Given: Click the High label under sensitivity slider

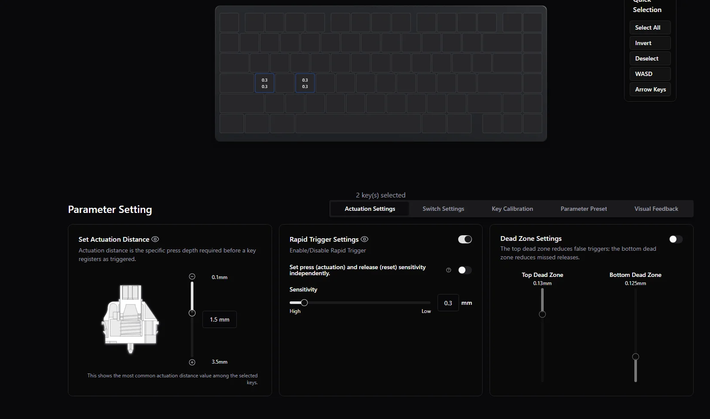Looking at the screenshot, I should (295, 311).
